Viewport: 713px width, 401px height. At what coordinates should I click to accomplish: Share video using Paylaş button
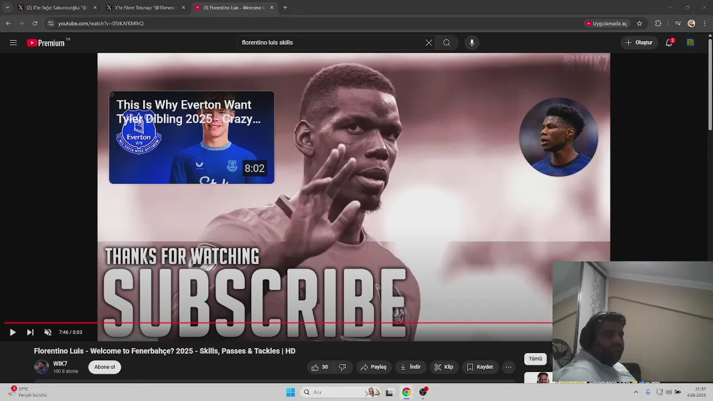373,367
